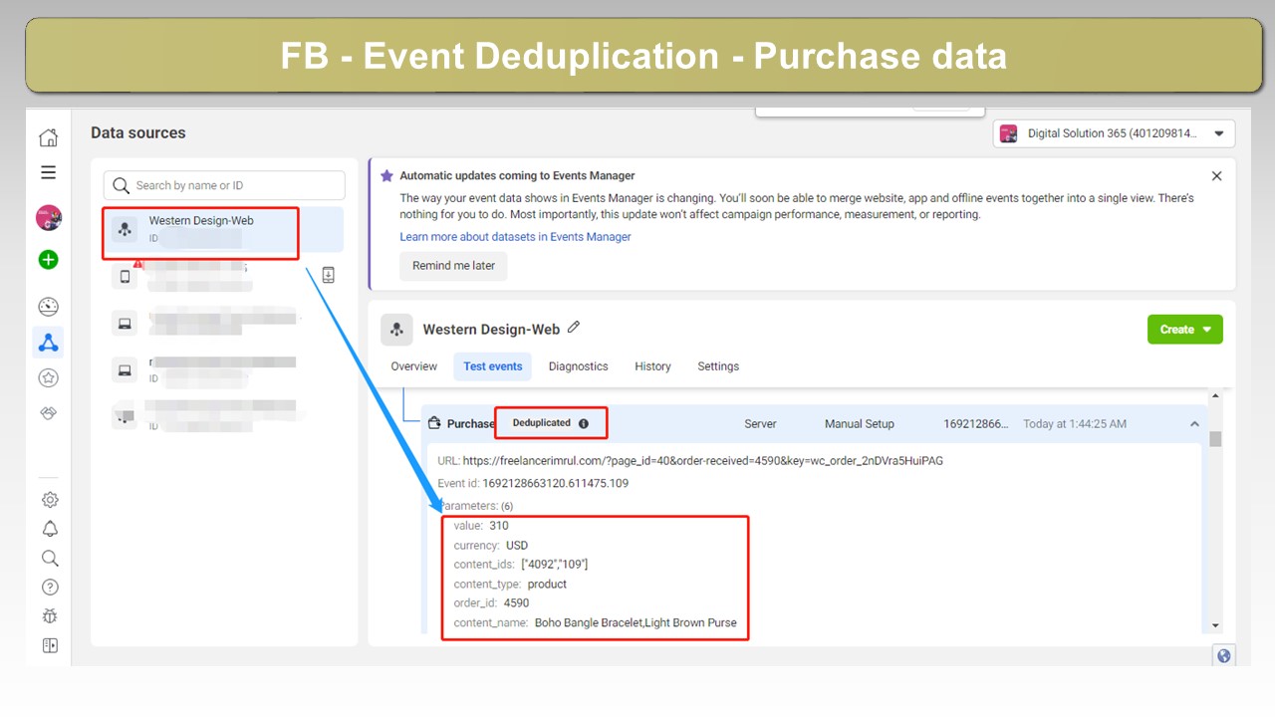This screenshot has height=717, width=1275.
Task: Open the account profile avatar
Action: coord(49,218)
